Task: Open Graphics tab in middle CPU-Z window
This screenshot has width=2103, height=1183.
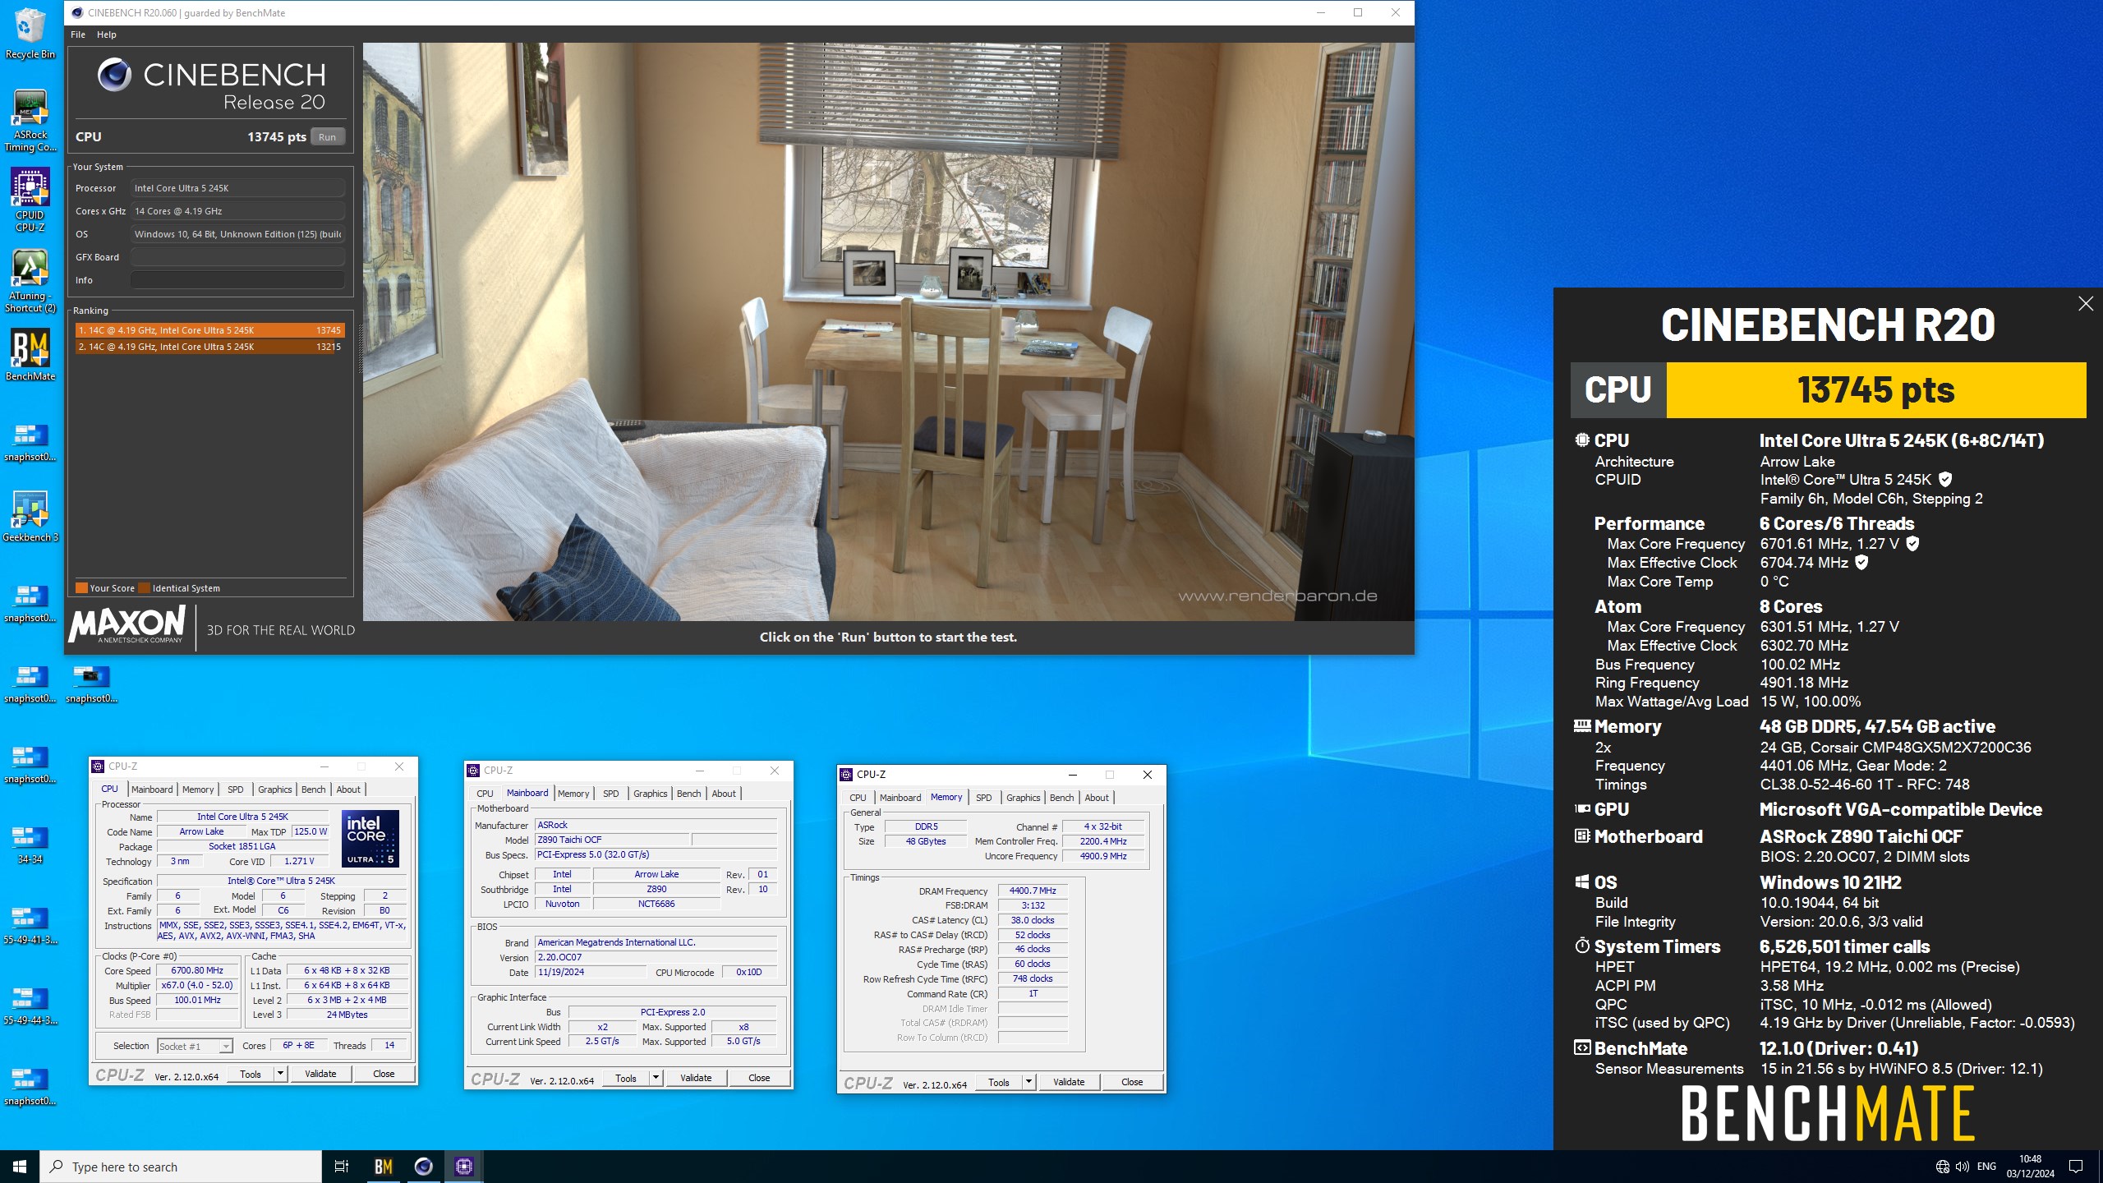Action: [650, 794]
